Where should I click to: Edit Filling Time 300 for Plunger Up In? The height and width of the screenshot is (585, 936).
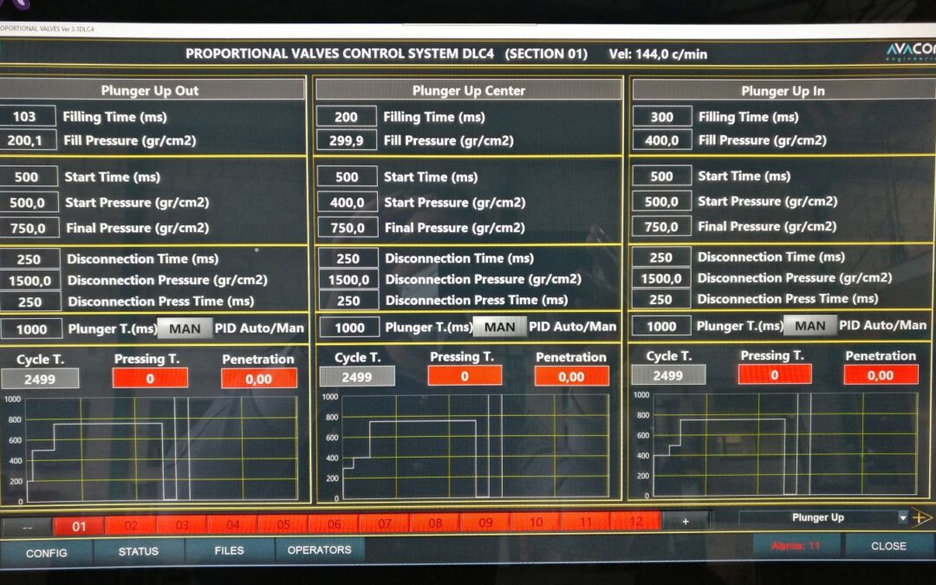pos(662,116)
